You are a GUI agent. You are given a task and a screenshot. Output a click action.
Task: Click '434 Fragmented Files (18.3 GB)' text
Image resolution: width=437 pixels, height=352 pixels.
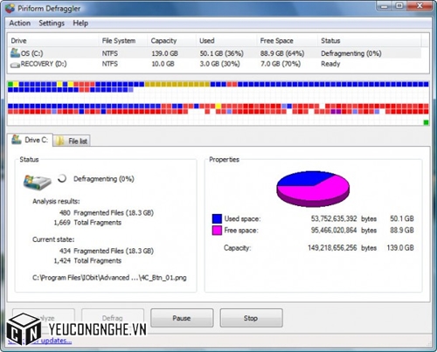point(107,251)
